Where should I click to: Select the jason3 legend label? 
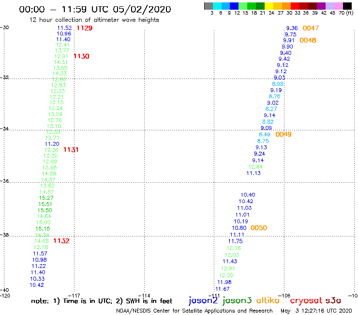[237, 300]
